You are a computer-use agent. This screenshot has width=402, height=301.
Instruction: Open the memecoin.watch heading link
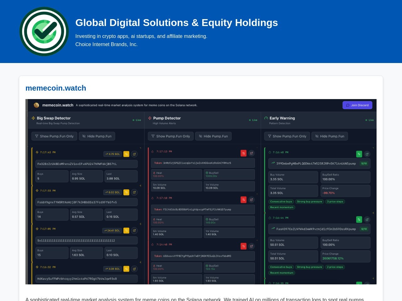(x=56, y=88)
